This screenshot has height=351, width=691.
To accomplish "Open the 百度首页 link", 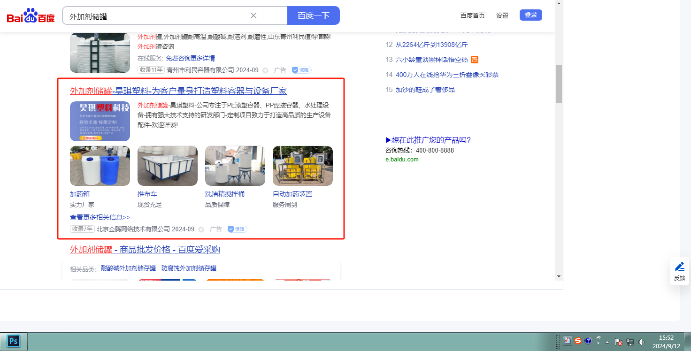I will pyautogui.click(x=473, y=15).
